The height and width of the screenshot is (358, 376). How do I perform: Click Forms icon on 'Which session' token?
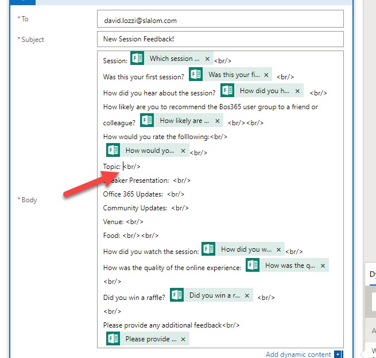[x=137, y=59]
